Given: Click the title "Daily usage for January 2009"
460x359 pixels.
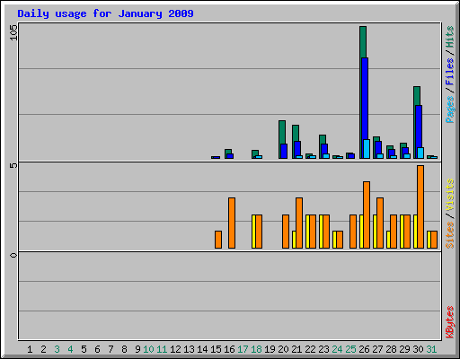Looking at the screenshot, I should coord(105,13).
